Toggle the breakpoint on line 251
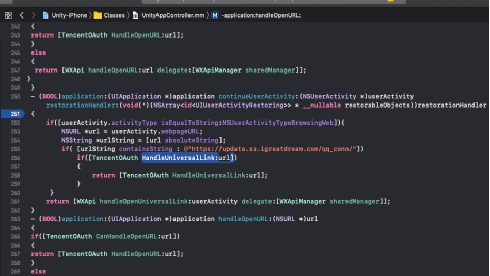490x276 pixels. click(x=12, y=114)
